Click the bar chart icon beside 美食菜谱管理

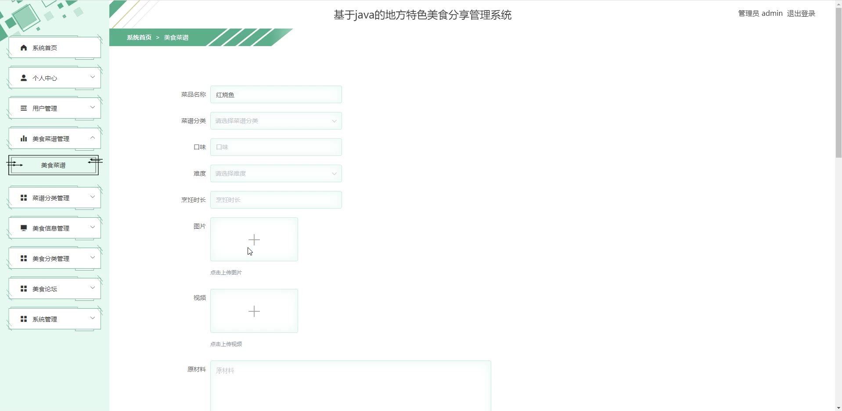pyautogui.click(x=24, y=138)
